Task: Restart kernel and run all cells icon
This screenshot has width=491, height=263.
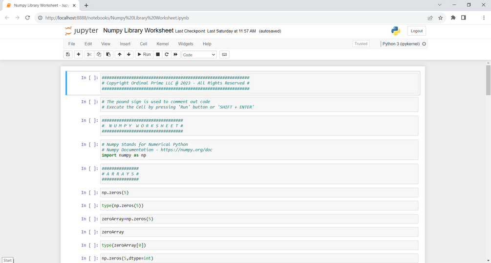Action: (176, 55)
